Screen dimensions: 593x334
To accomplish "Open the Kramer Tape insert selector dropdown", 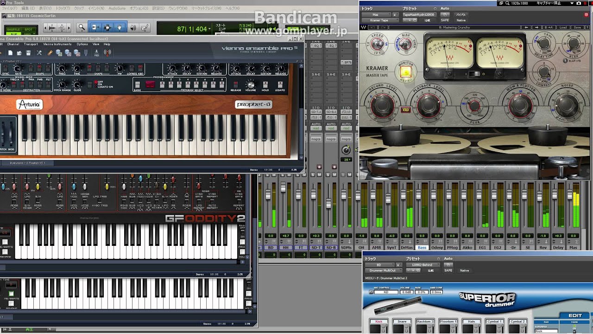I will coord(379,20).
